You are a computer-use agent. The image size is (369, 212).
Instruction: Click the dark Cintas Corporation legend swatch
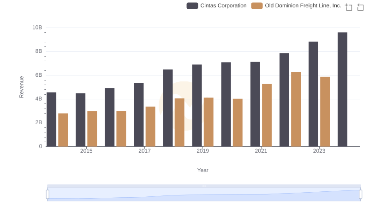coord(192,6)
